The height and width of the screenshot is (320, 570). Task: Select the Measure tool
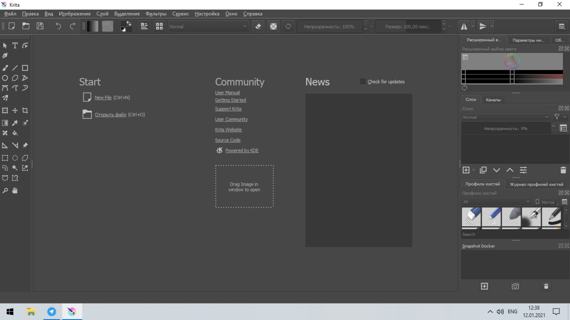(x=15, y=146)
